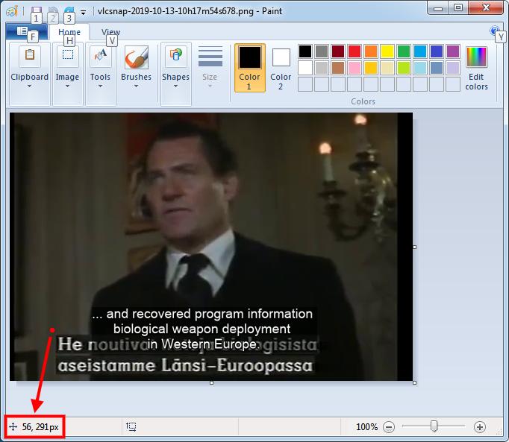Expand the Clipboard group dropdown arrow

click(30, 86)
